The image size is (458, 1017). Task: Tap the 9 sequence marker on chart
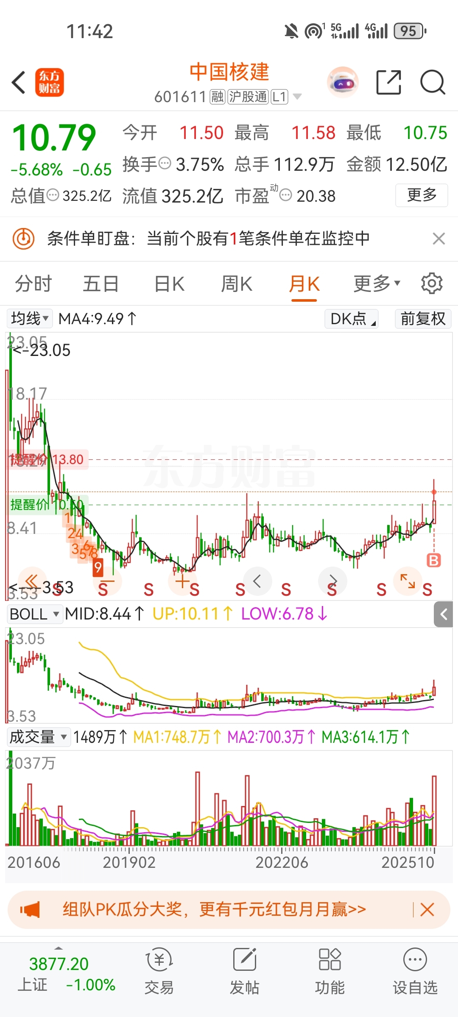(x=98, y=567)
